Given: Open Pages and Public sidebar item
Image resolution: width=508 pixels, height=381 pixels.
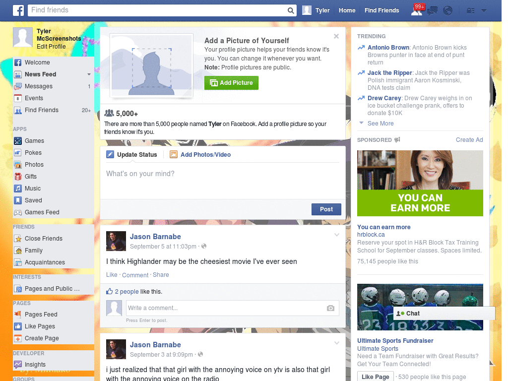Looking at the screenshot, I should (x=52, y=289).
